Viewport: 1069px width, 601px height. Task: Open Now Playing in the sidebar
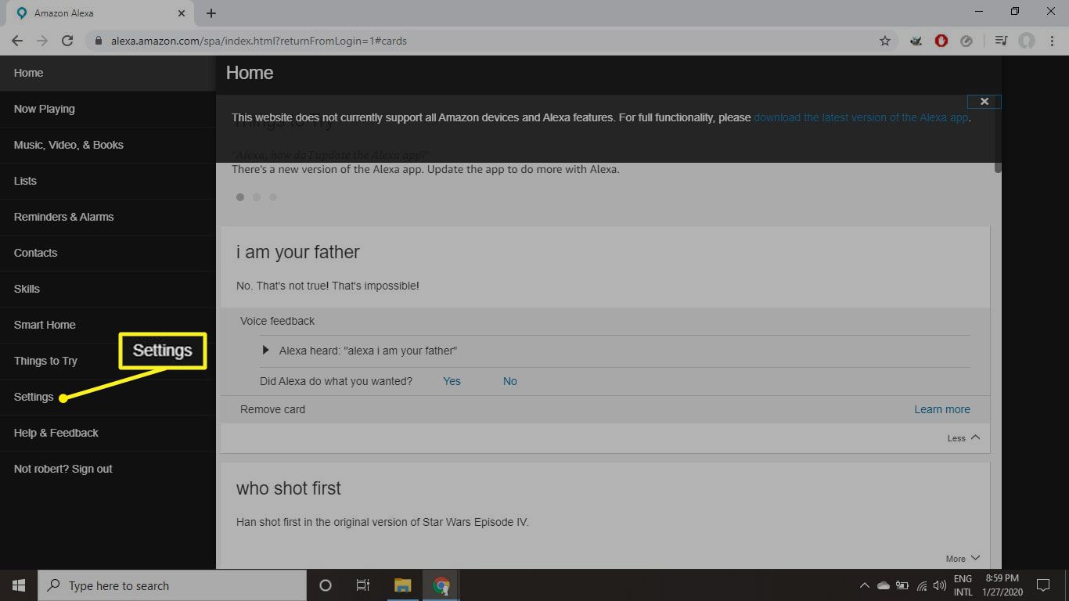[x=107, y=109]
